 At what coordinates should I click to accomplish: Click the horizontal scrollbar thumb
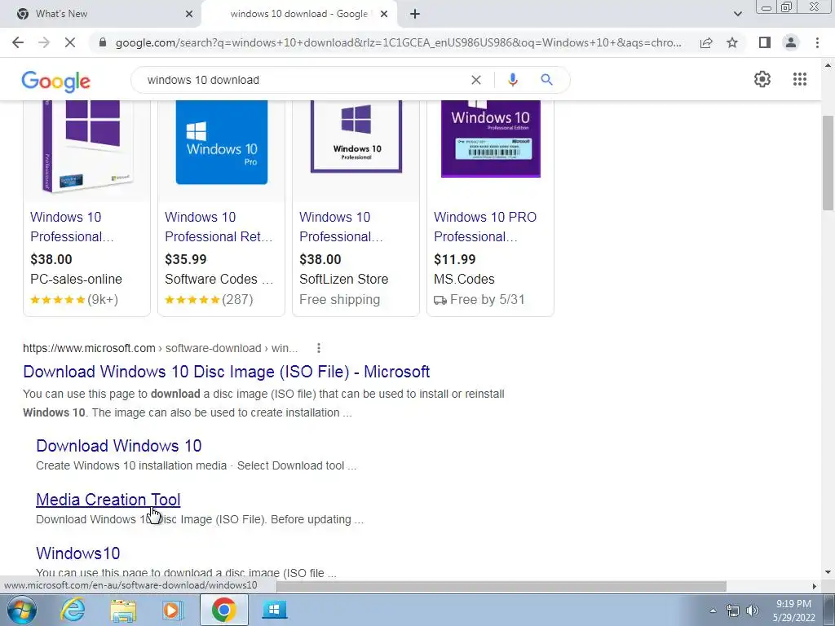click(501, 586)
